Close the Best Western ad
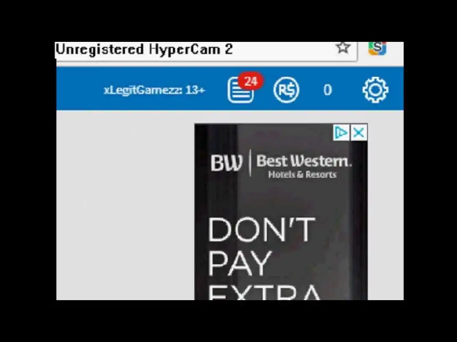The image size is (457, 342). point(359,133)
